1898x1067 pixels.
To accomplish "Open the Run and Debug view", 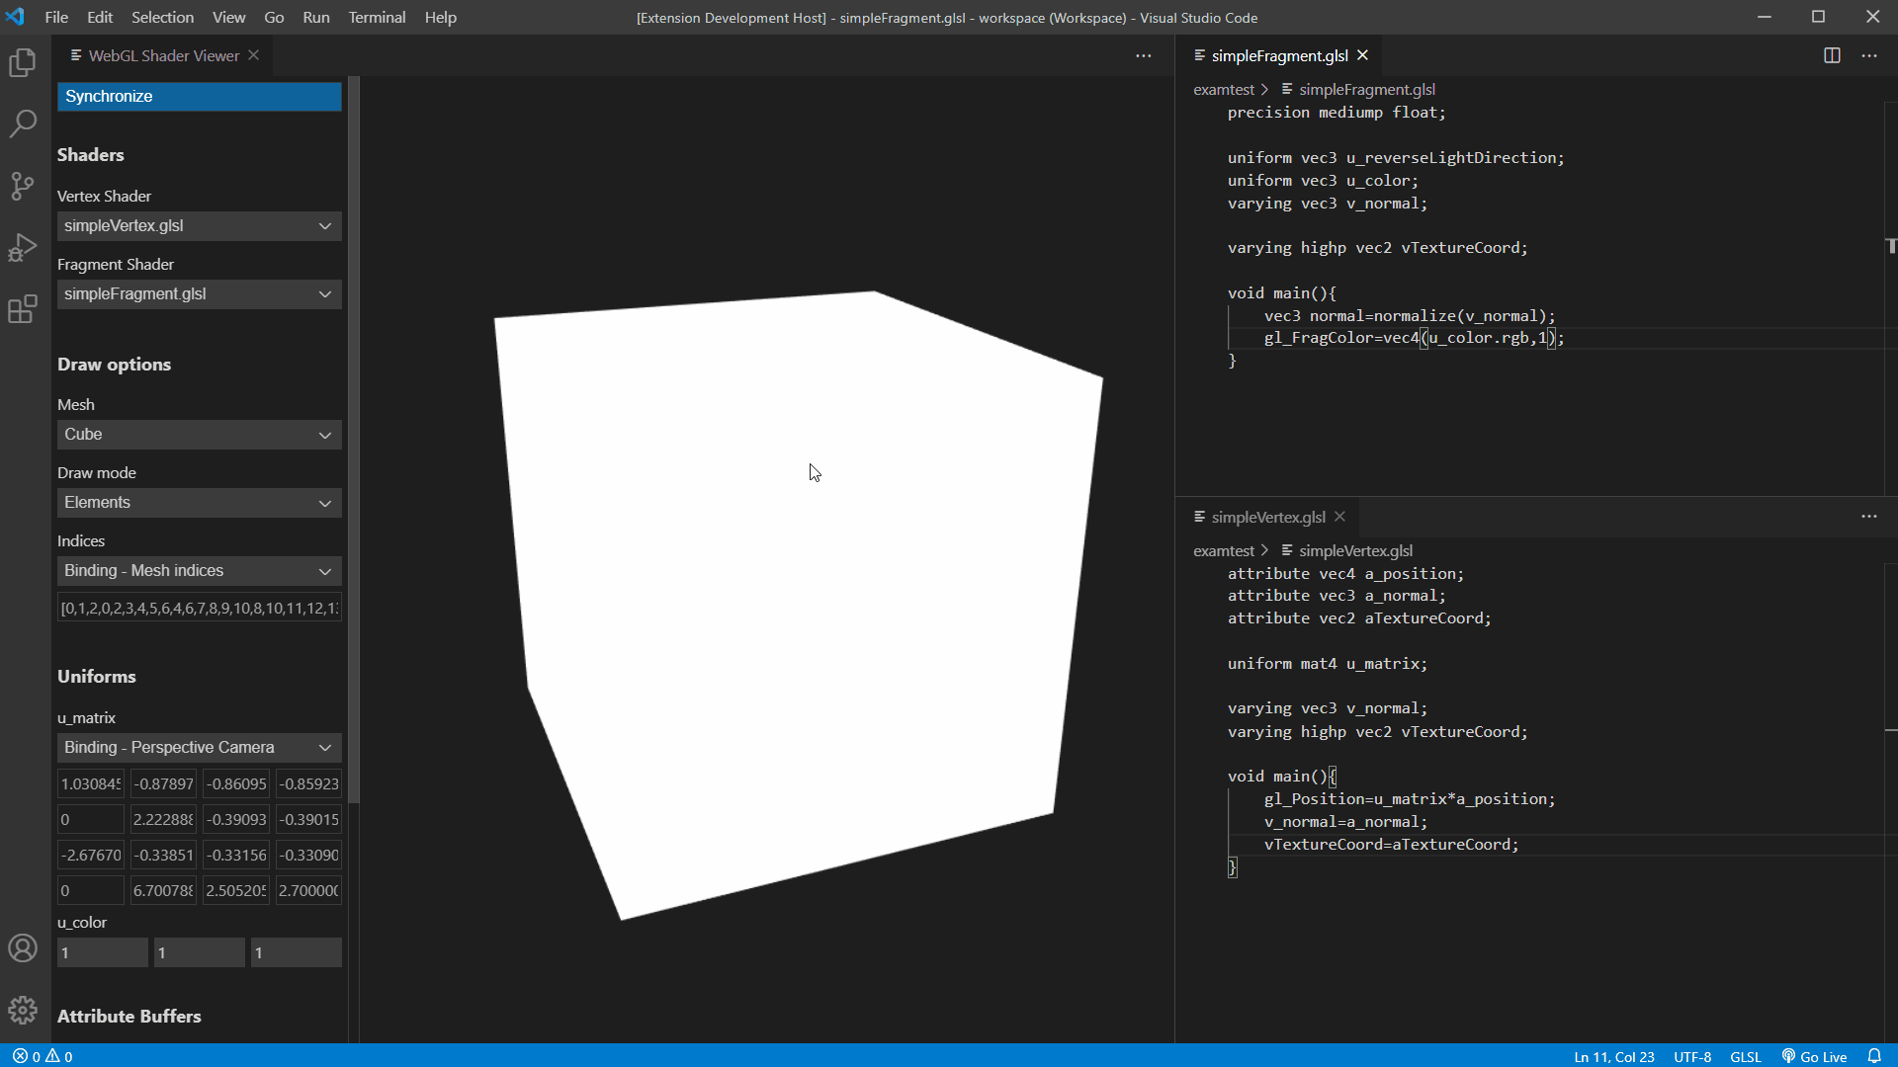I will (23, 247).
